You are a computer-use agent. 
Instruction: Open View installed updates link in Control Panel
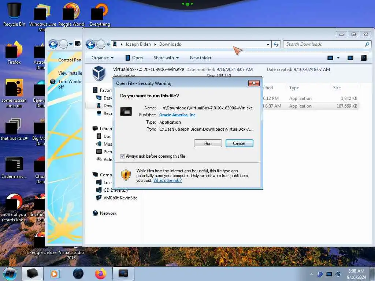click(70, 73)
